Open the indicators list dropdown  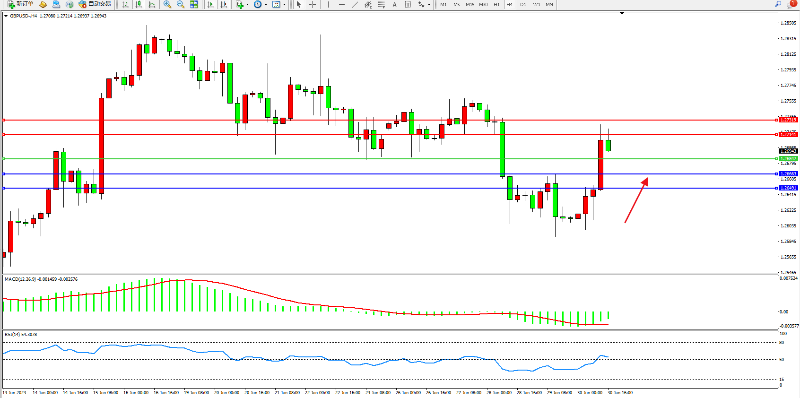[247, 4]
